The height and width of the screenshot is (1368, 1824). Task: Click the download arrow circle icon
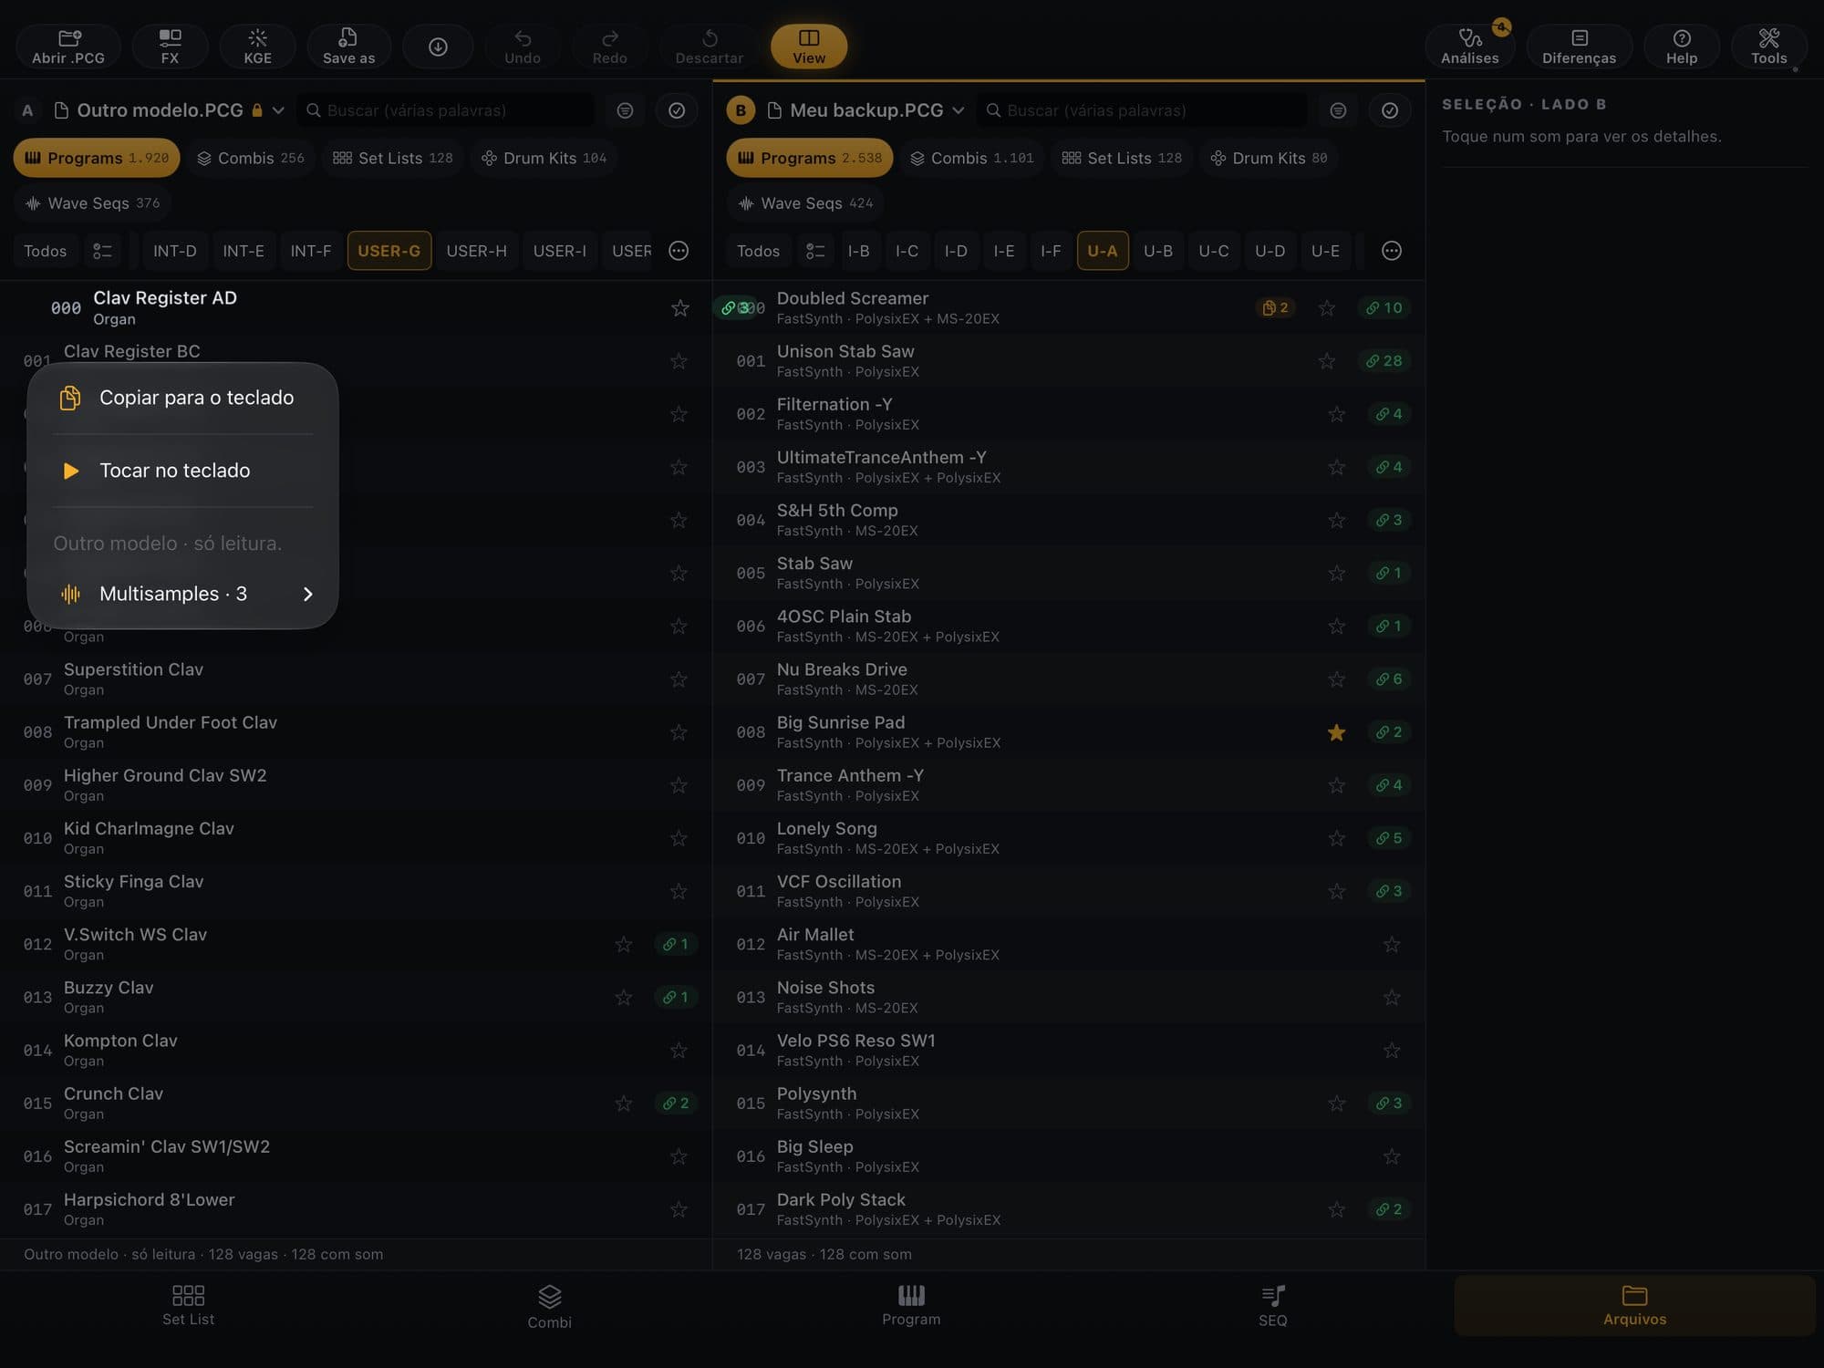(x=438, y=47)
